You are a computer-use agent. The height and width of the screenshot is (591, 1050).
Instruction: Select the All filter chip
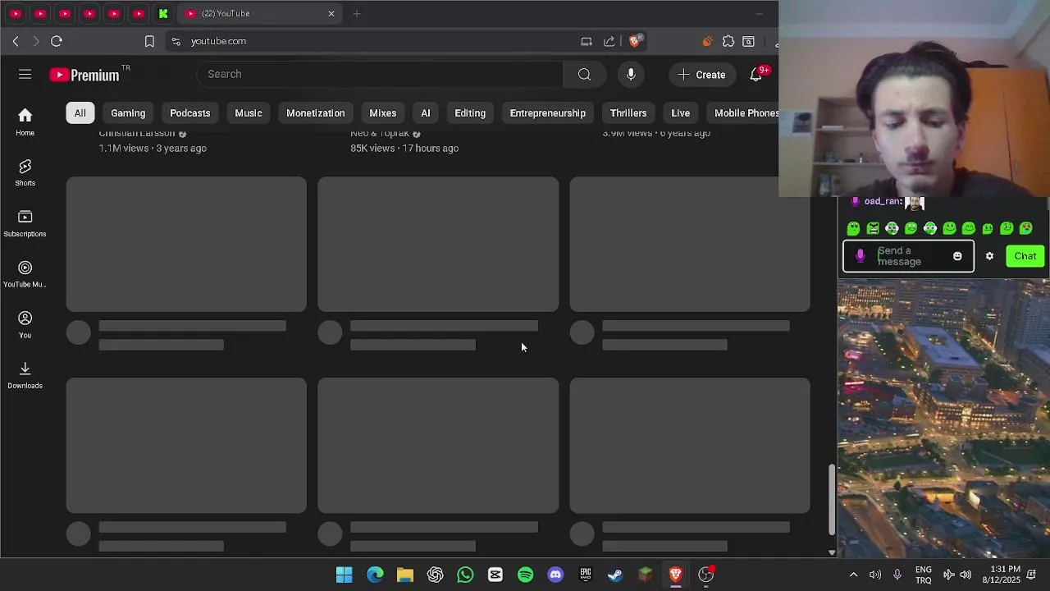(x=80, y=113)
